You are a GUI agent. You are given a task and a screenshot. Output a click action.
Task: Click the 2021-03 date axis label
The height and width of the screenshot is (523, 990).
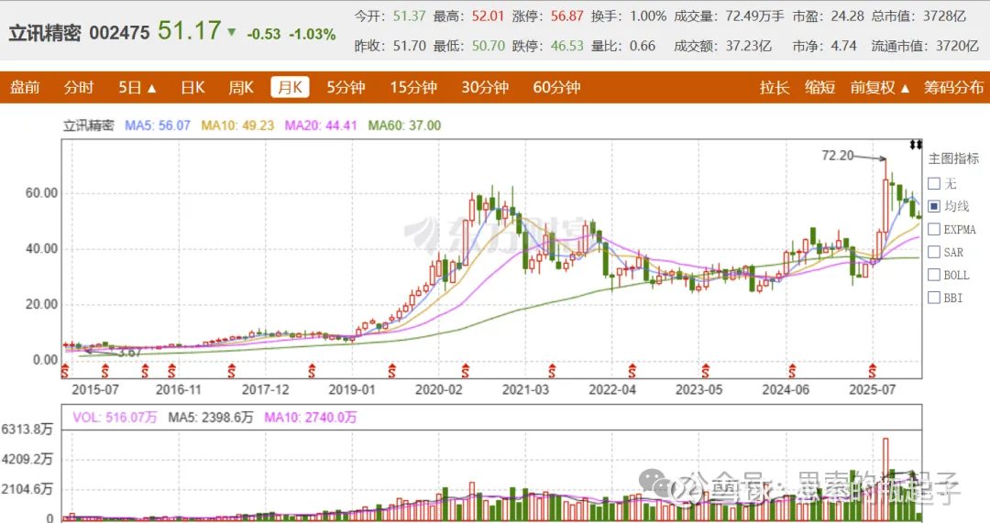525,390
